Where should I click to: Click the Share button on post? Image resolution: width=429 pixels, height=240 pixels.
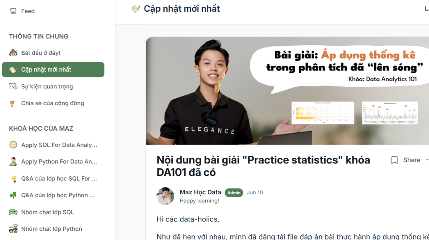click(x=411, y=160)
